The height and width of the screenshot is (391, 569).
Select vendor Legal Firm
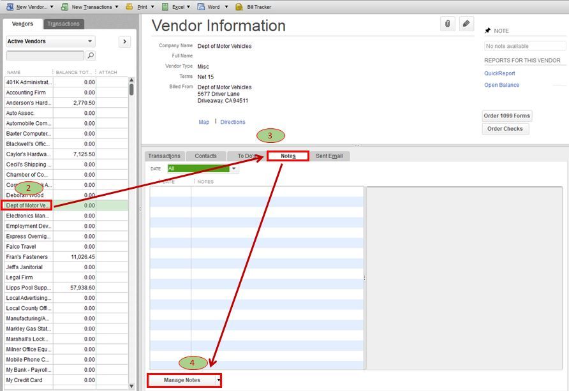[29, 277]
